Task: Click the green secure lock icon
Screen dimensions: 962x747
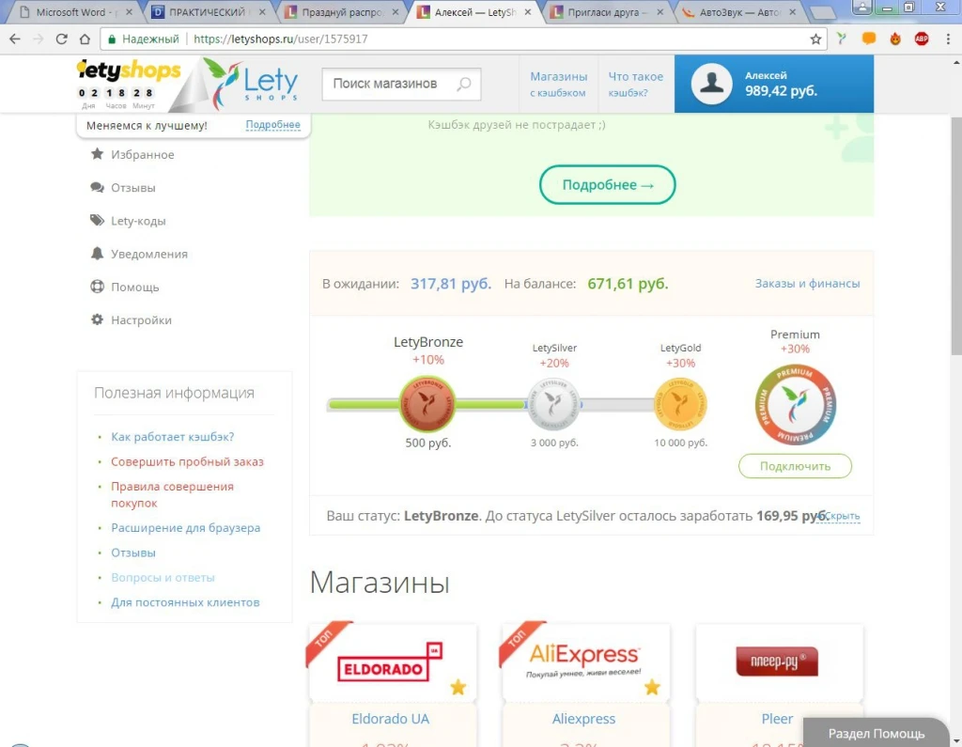Action: click(x=112, y=39)
